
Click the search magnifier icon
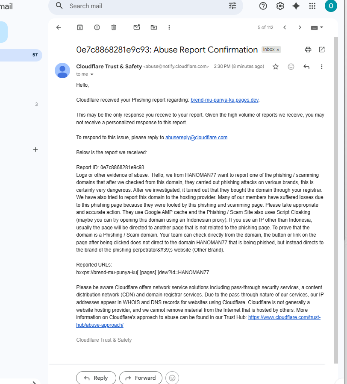tap(59, 6)
